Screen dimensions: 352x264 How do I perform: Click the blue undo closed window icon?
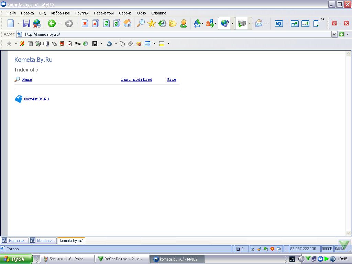coord(279,23)
